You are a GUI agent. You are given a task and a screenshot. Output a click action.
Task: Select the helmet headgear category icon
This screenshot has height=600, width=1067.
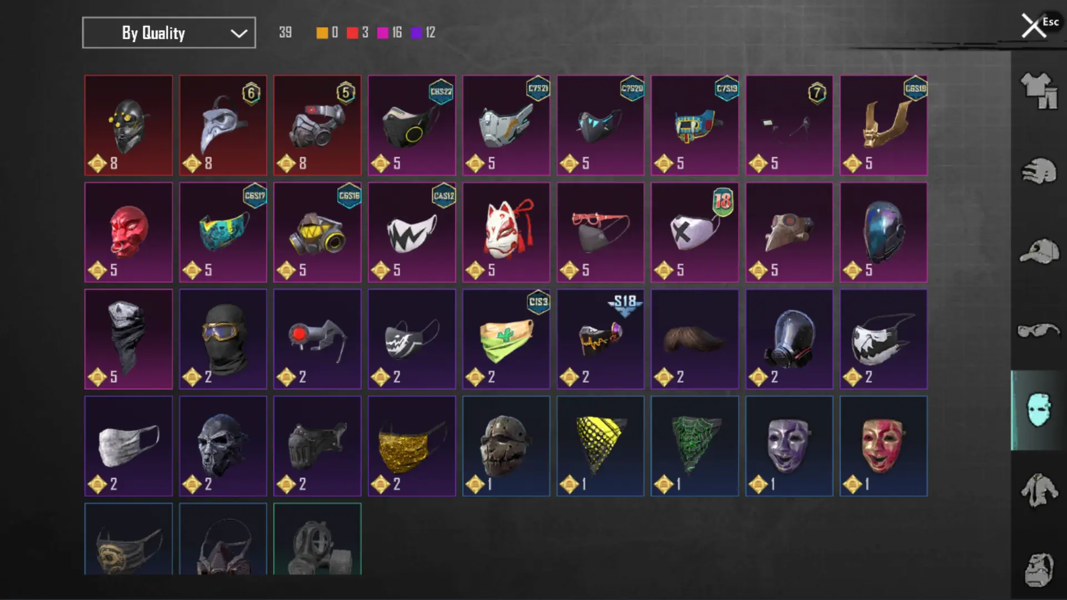1039,171
